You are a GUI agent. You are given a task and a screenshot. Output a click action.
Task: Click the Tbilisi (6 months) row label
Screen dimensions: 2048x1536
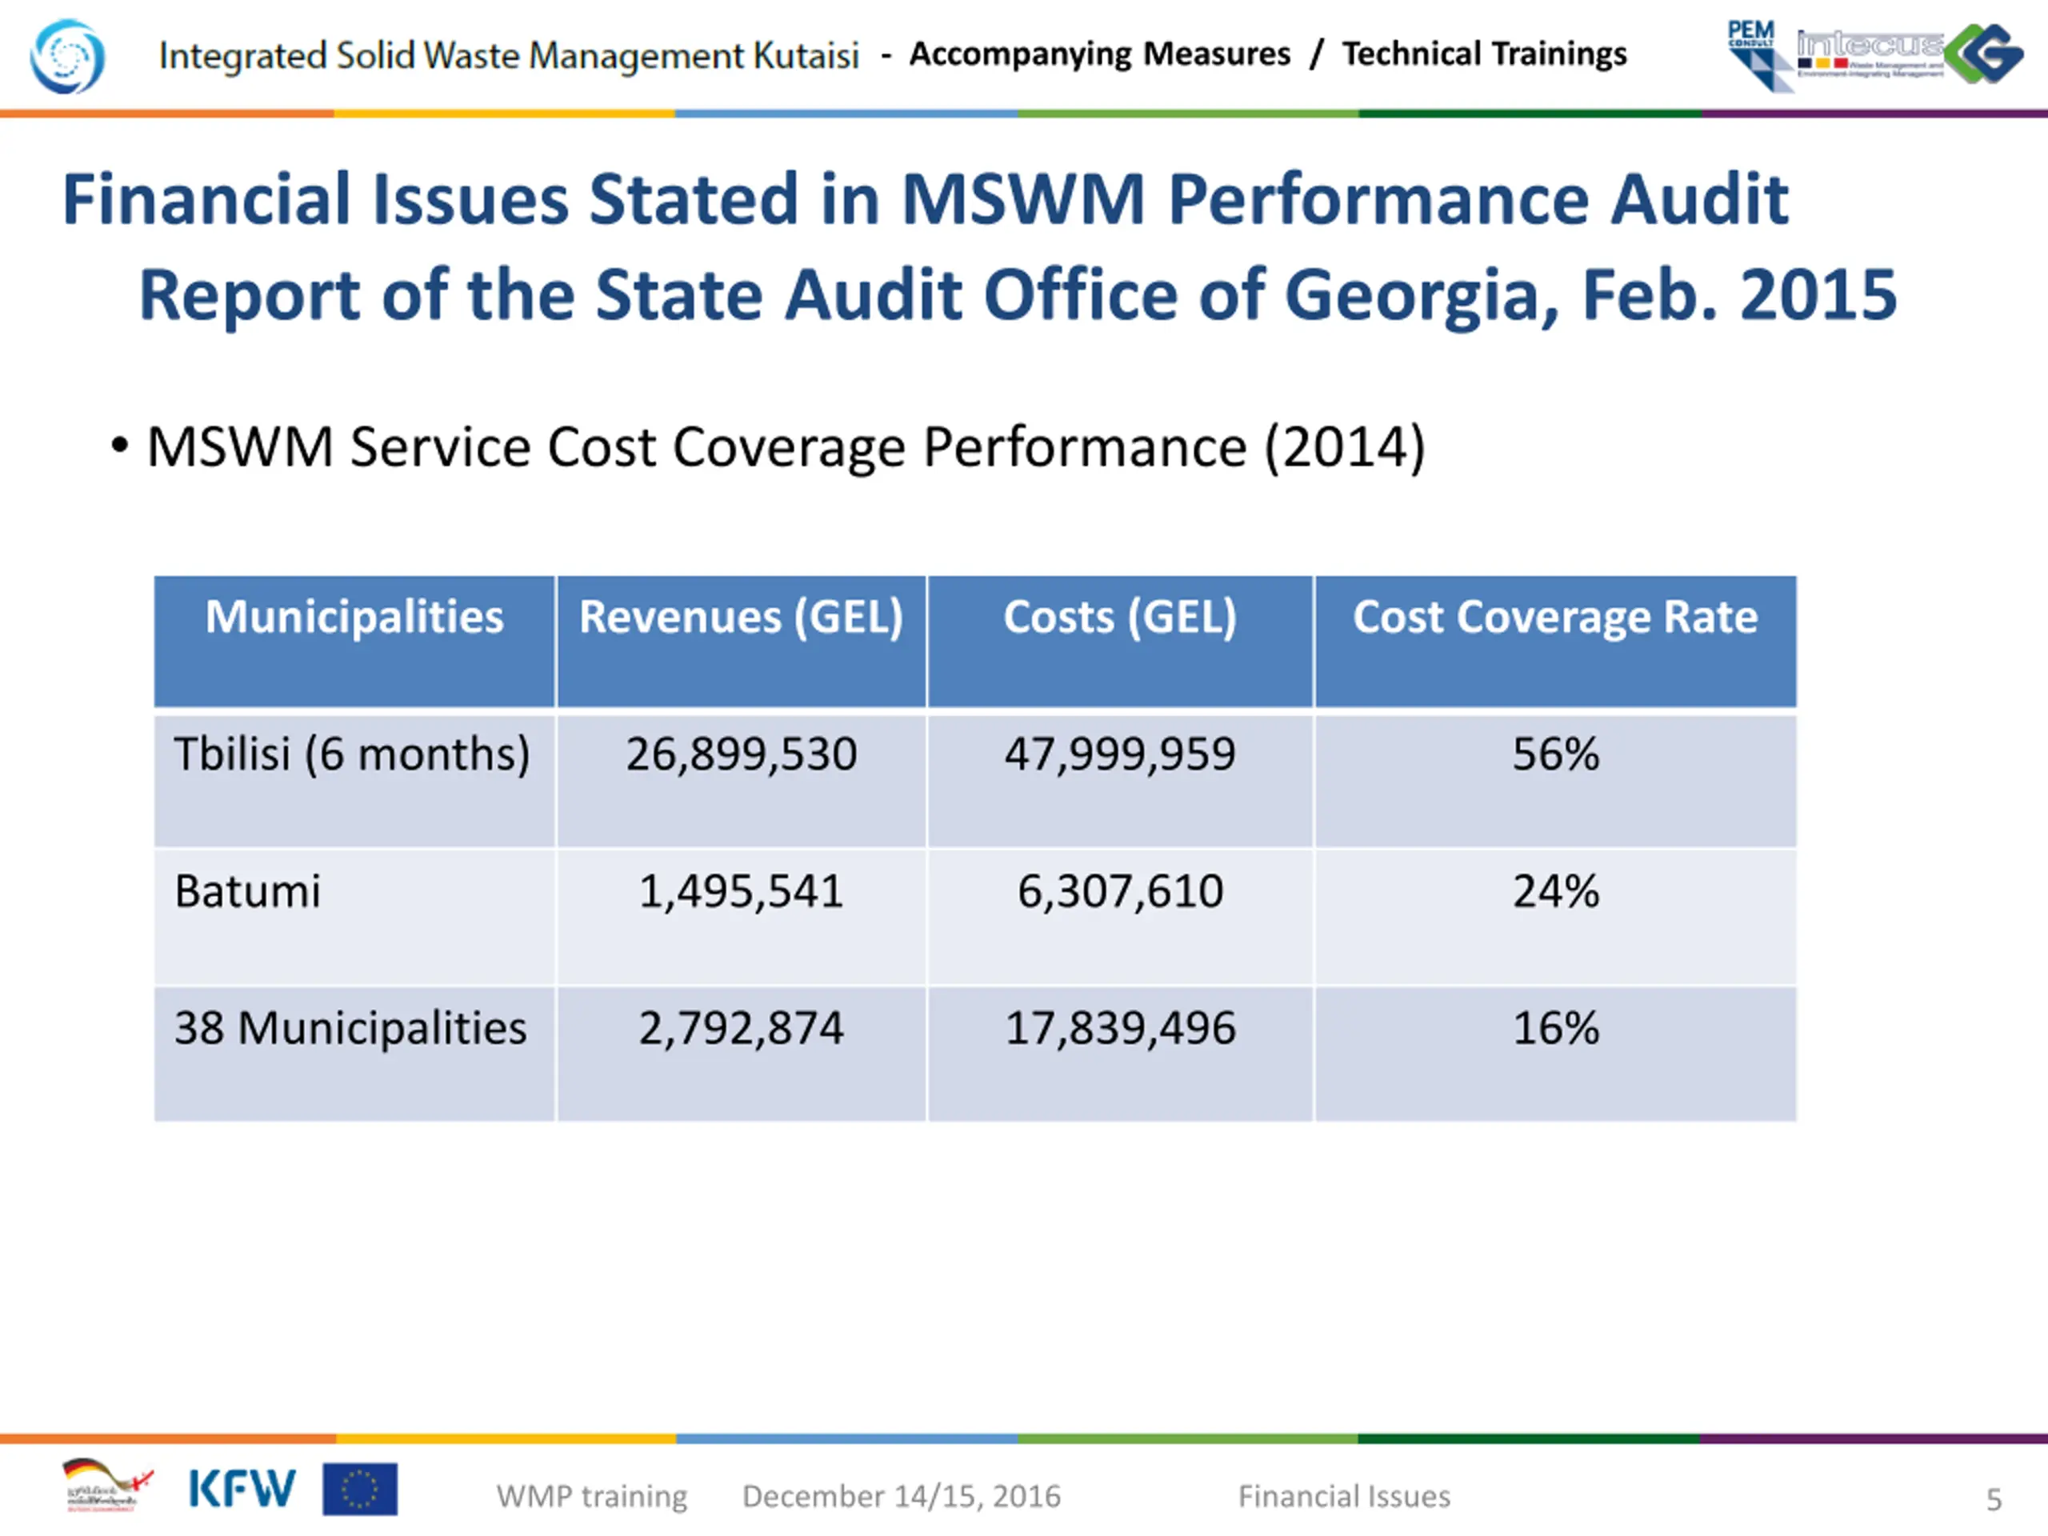[x=353, y=754]
